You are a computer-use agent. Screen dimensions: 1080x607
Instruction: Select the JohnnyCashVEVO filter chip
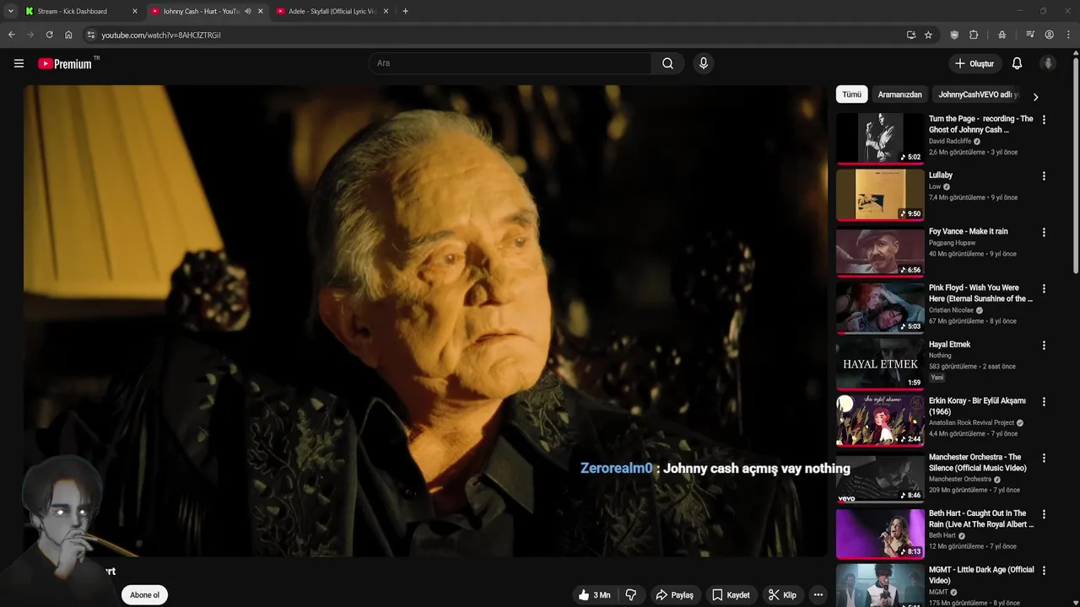coord(977,94)
